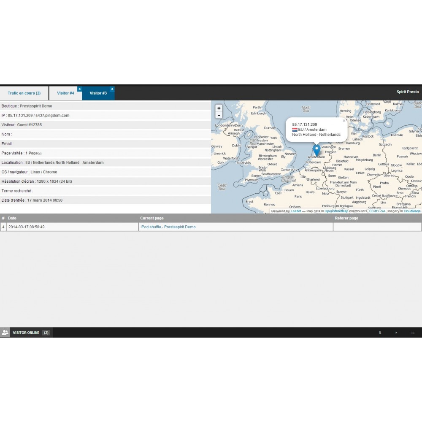Open the OpenStreetMap attribution link

[x=336, y=211]
